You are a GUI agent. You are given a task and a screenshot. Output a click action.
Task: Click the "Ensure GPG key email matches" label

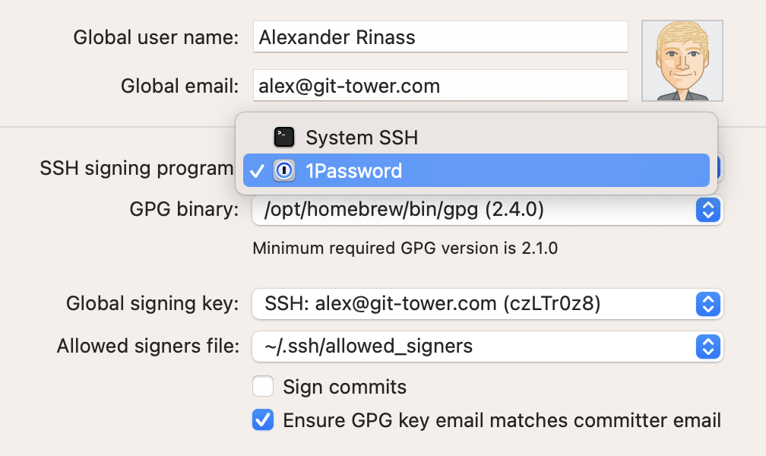pos(502,420)
